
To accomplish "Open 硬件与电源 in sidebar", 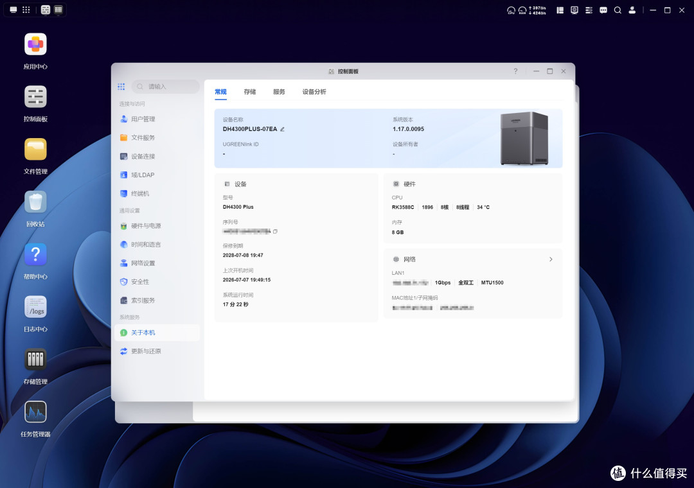I will coord(157,225).
